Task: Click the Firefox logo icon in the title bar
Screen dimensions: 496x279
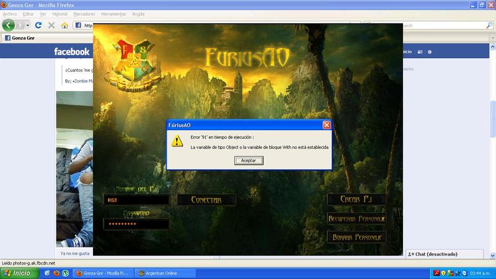Action: [x=4, y=4]
